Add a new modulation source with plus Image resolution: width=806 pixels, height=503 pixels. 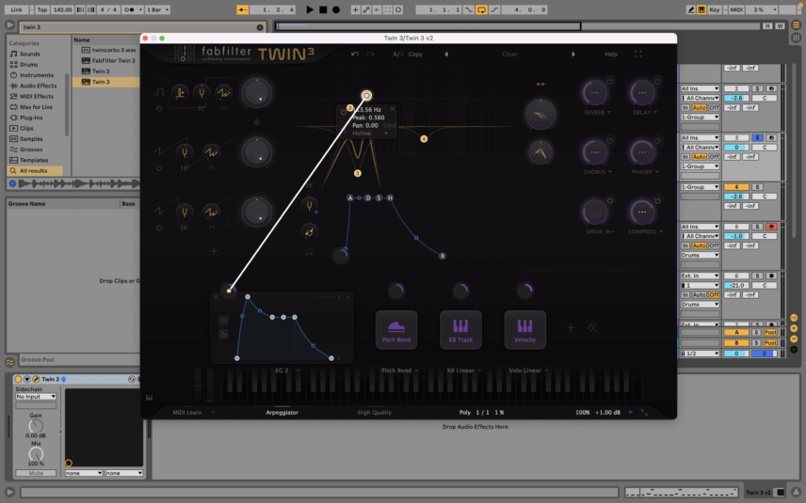click(x=572, y=327)
